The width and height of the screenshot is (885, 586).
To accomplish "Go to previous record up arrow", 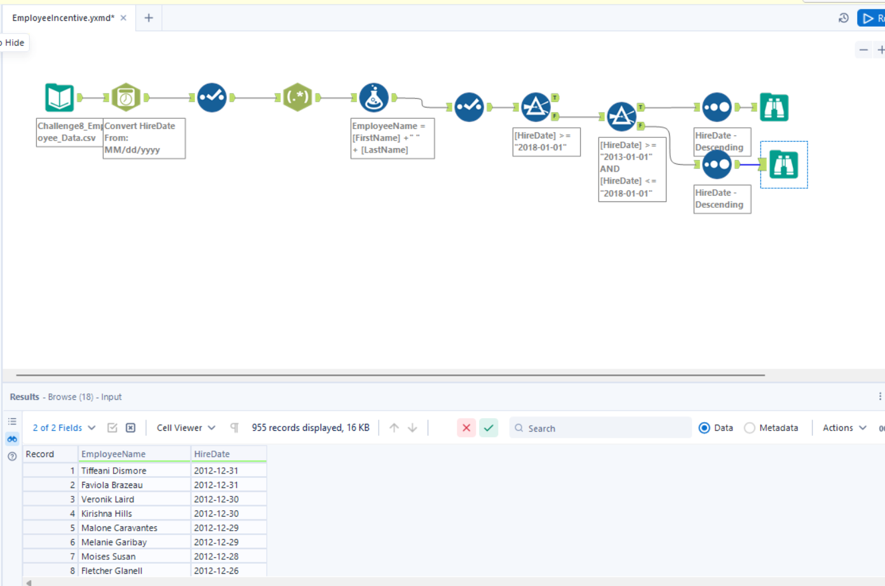I will (x=394, y=428).
